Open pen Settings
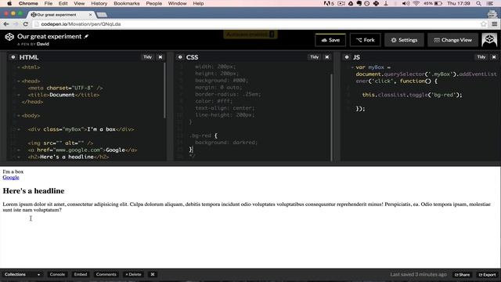 pos(404,40)
